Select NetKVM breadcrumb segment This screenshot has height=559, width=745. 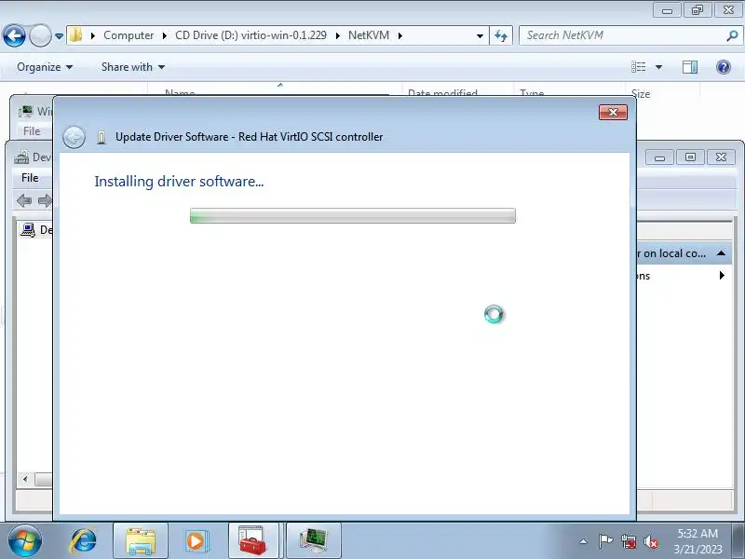(369, 35)
